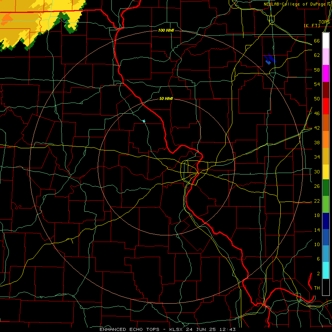
Task: Select the light green legend band
Action: [326, 204]
